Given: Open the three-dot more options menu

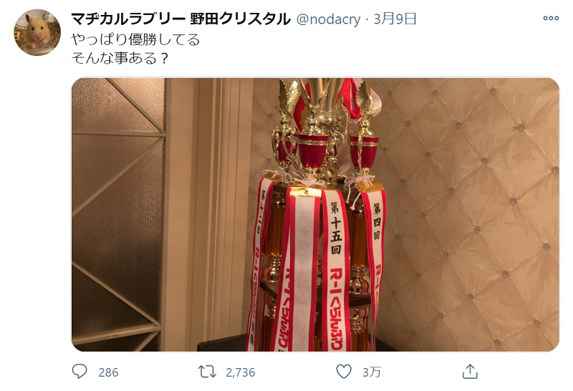Looking at the screenshot, I should pos(551,18).
